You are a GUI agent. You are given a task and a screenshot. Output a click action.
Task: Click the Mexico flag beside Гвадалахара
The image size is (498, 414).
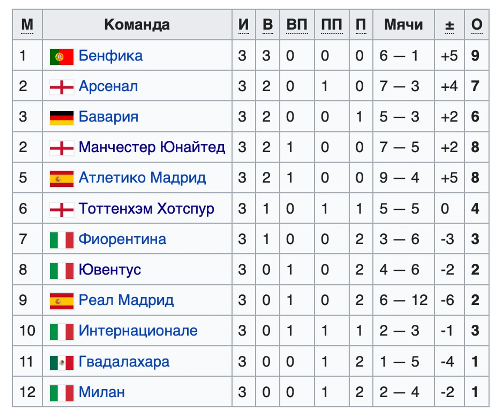[x=61, y=363]
